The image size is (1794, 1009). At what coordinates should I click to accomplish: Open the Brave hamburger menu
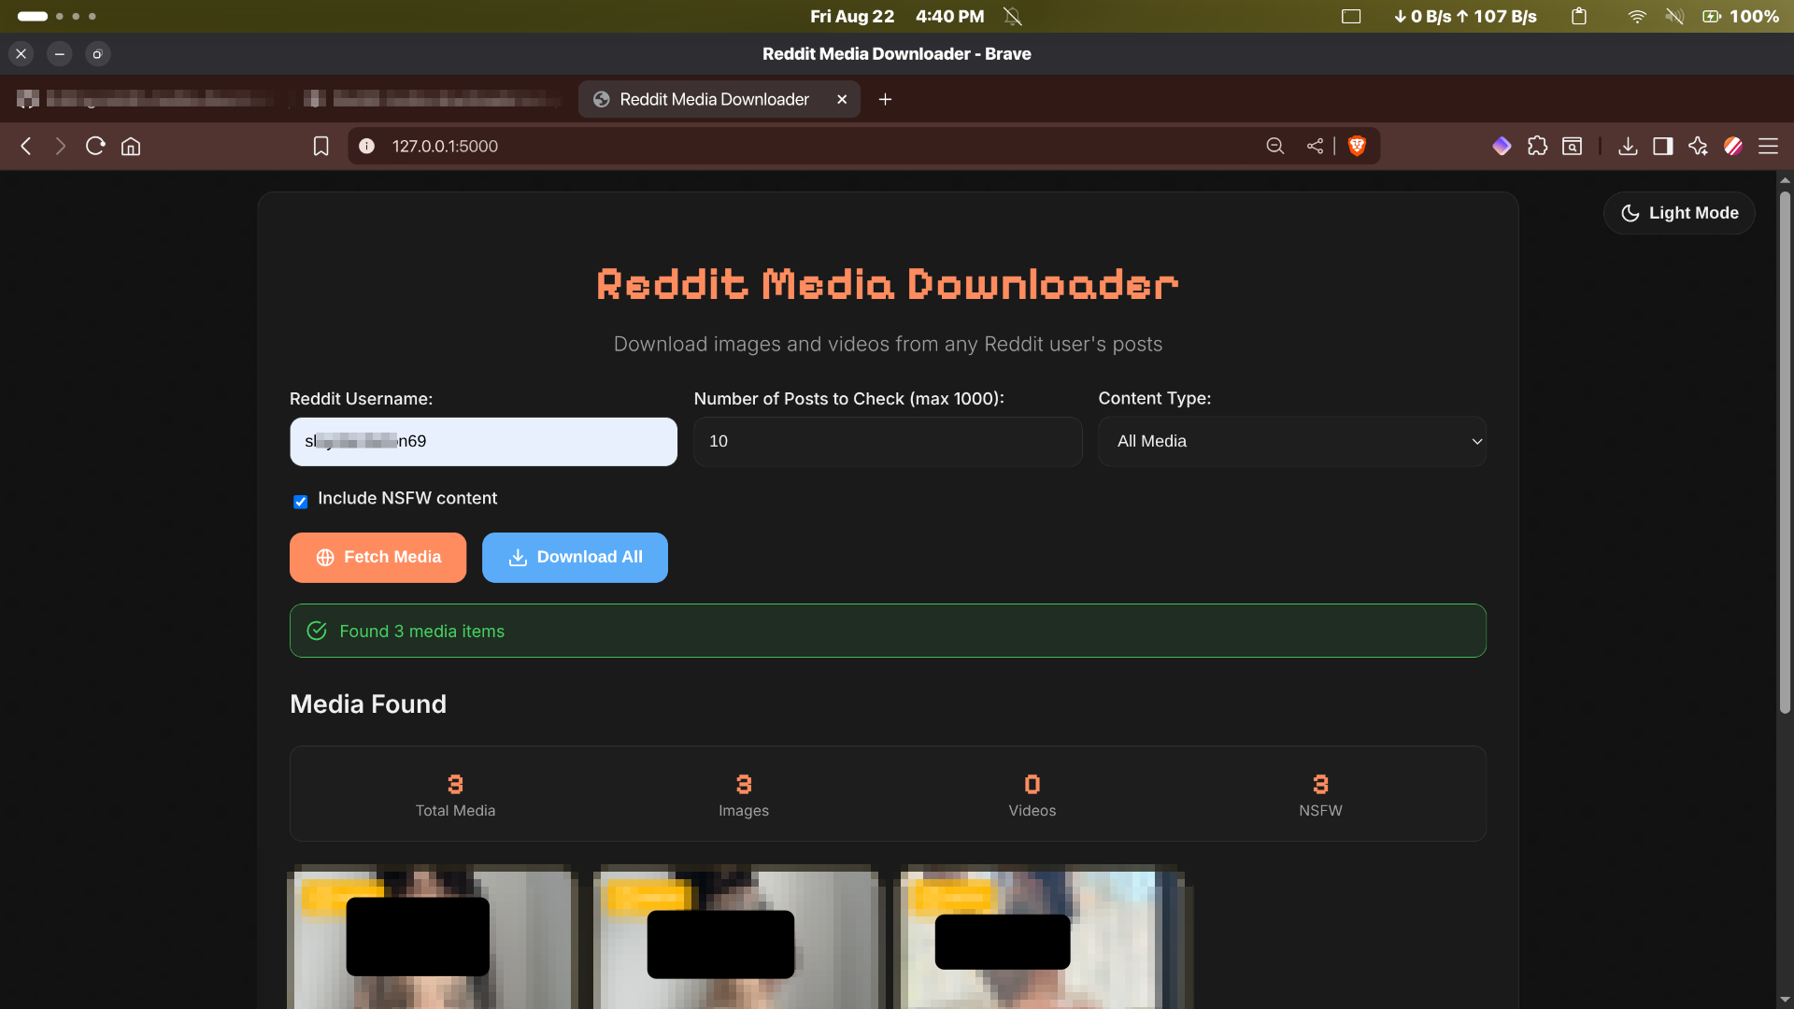click(1768, 147)
